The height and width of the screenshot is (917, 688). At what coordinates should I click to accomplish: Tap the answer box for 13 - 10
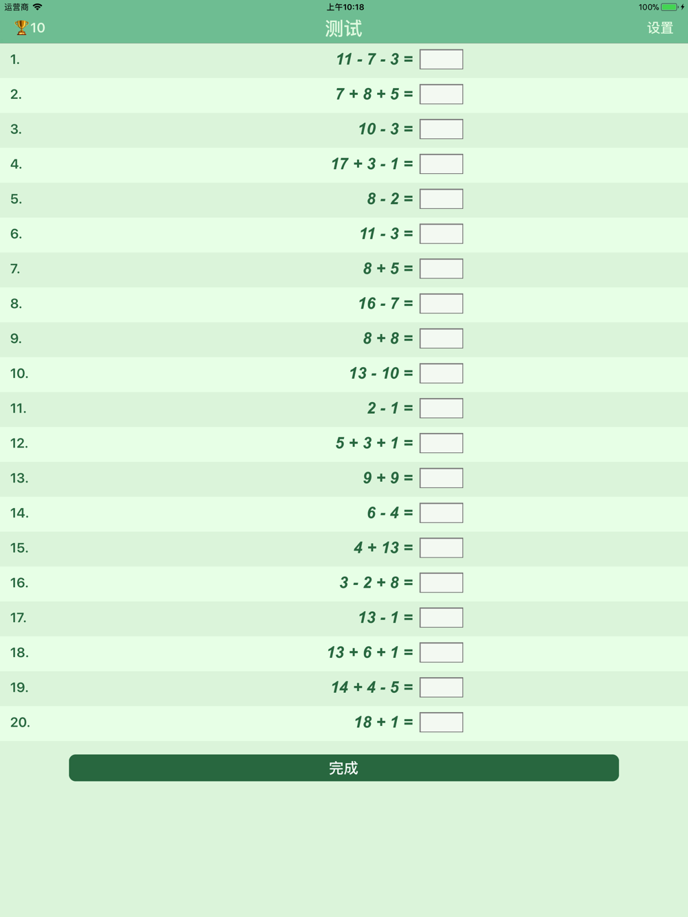pyautogui.click(x=441, y=373)
